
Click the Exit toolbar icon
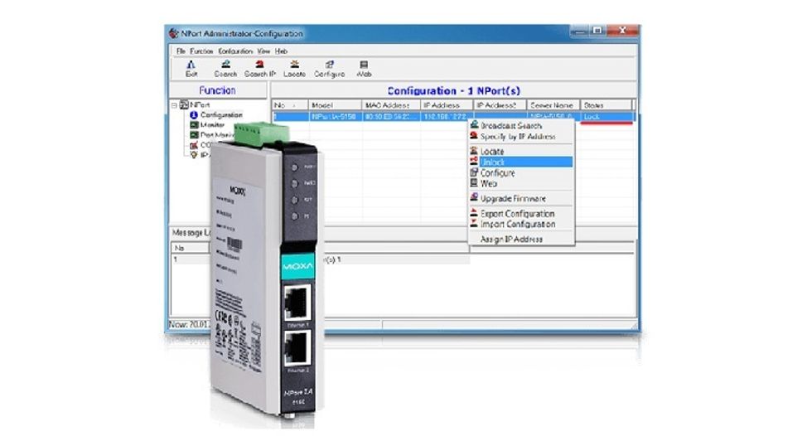(191, 64)
